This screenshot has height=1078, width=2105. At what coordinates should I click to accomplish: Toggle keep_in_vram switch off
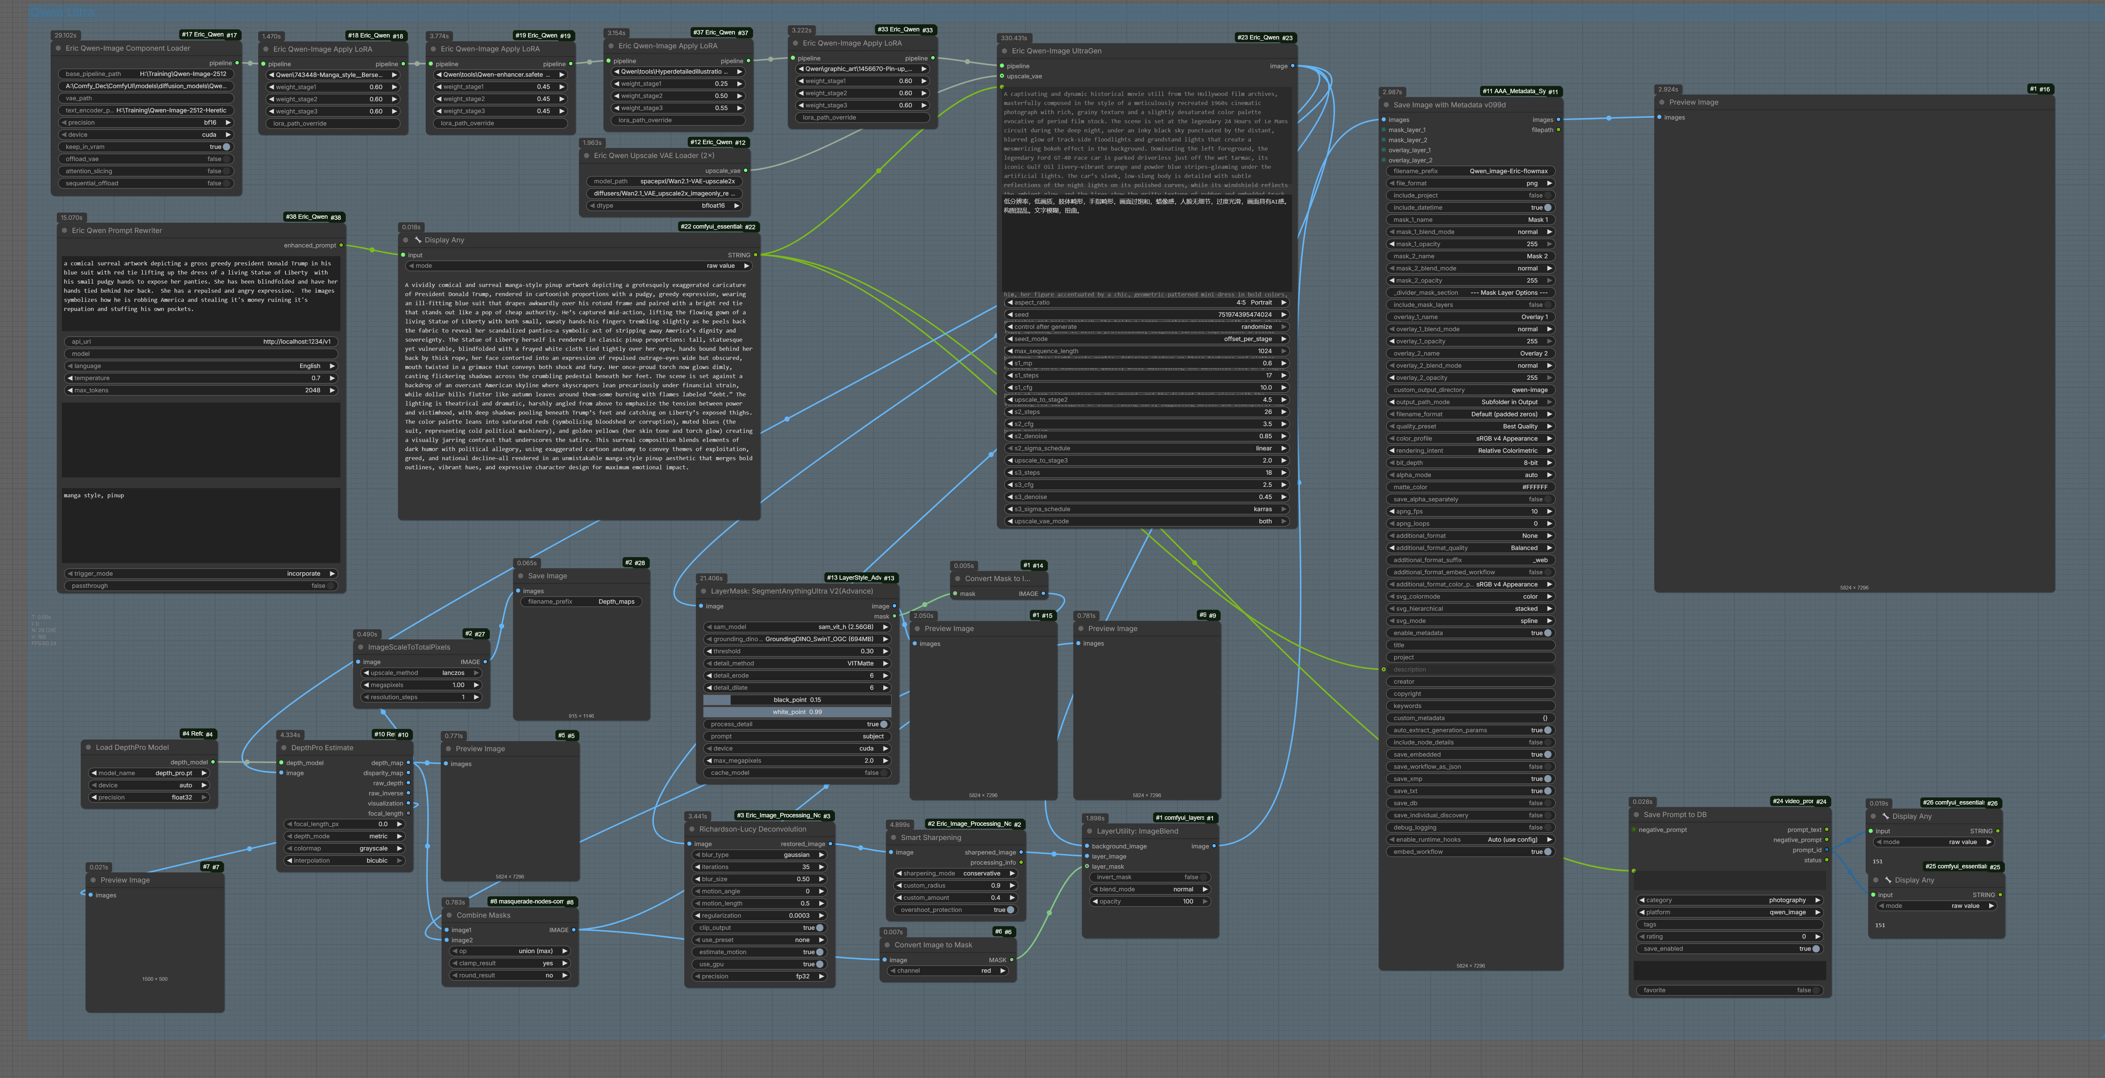point(226,147)
